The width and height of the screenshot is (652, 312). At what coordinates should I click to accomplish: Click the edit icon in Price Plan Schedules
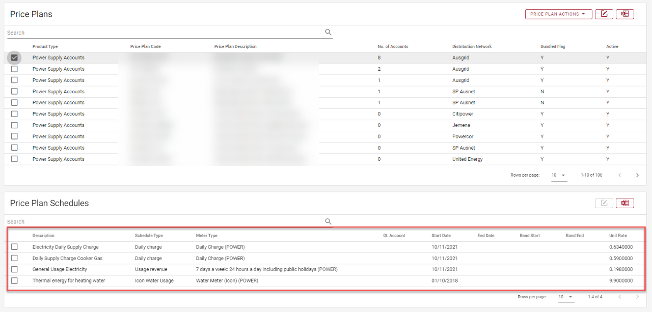604,203
